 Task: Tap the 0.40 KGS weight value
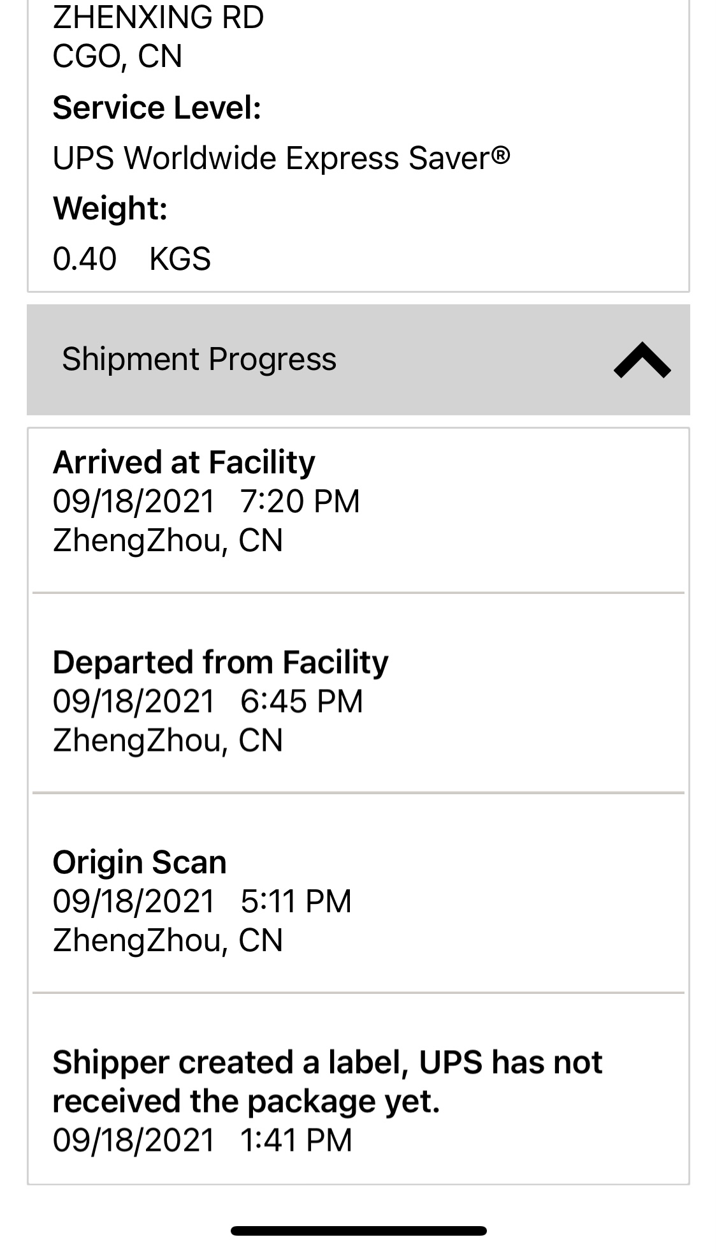click(x=131, y=258)
